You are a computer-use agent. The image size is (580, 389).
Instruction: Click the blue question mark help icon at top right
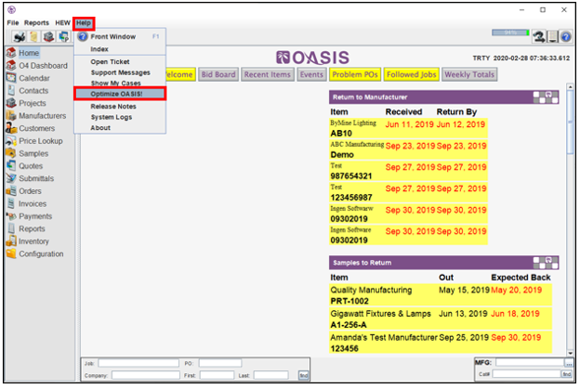click(565, 36)
